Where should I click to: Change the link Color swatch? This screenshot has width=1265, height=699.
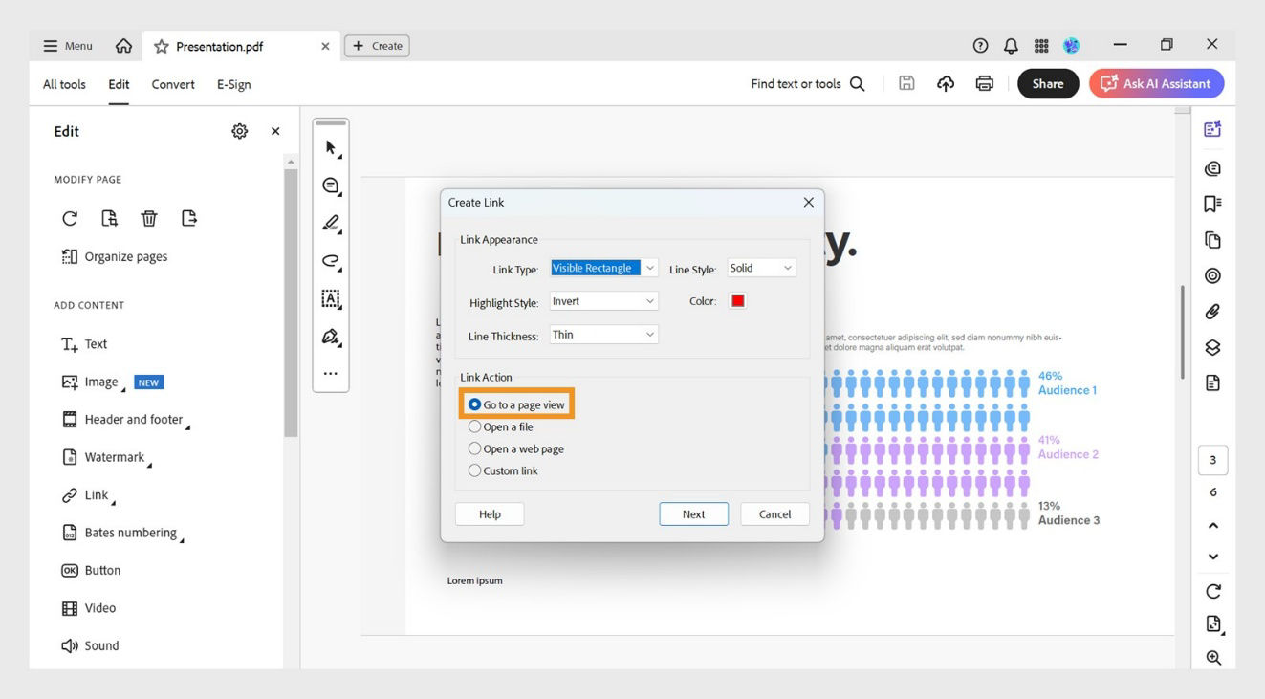tap(736, 300)
